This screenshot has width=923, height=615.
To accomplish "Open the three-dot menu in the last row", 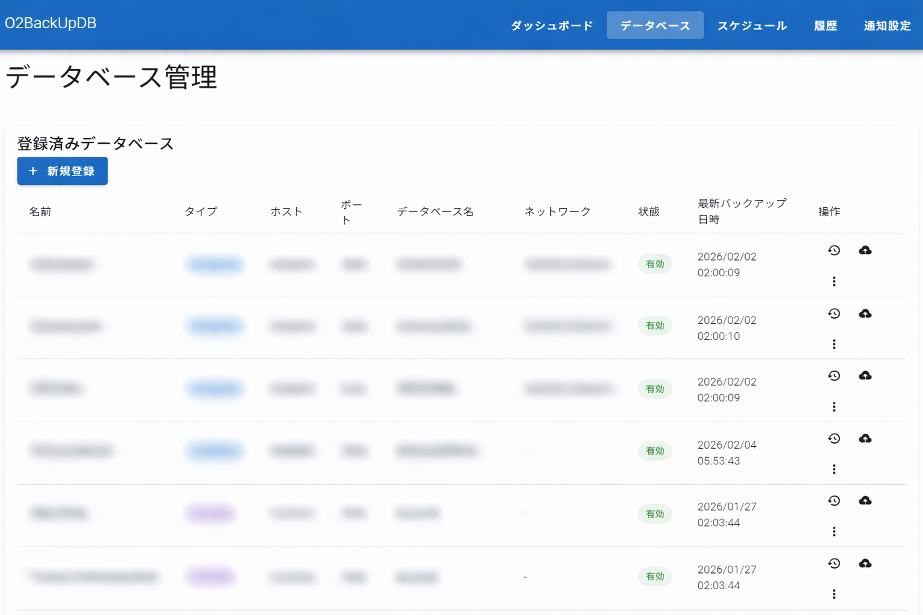I will pyautogui.click(x=834, y=594).
